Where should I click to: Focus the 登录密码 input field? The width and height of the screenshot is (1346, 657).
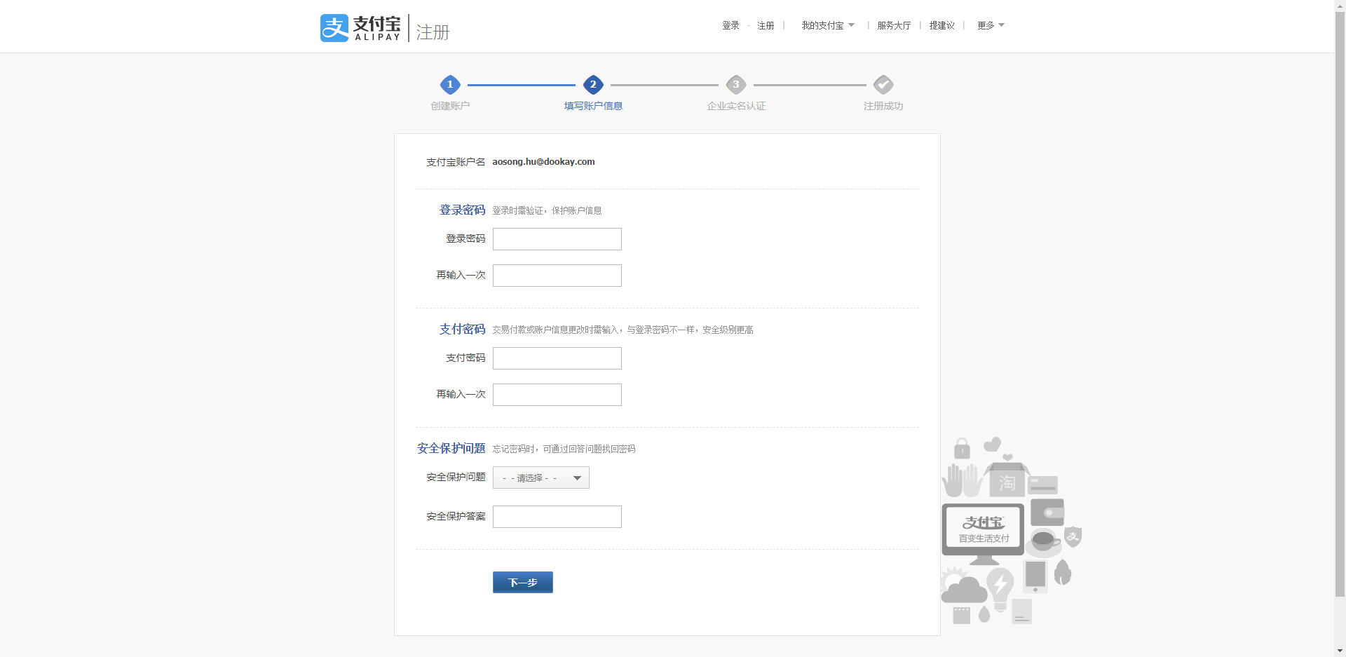click(x=557, y=239)
